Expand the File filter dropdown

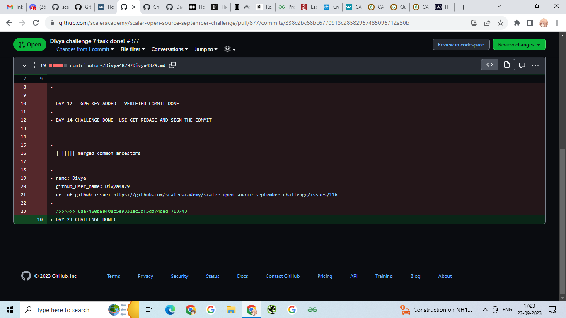coord(132,49)
